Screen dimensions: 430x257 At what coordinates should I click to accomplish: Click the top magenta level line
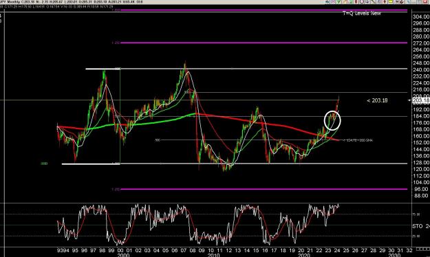click(x=264, y=10)
